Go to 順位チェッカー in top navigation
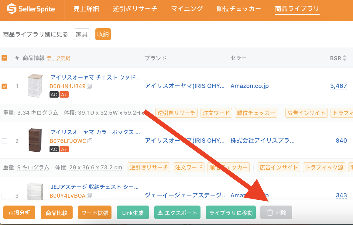This screenshot has height=225, width=353. [x=239, y=9]
